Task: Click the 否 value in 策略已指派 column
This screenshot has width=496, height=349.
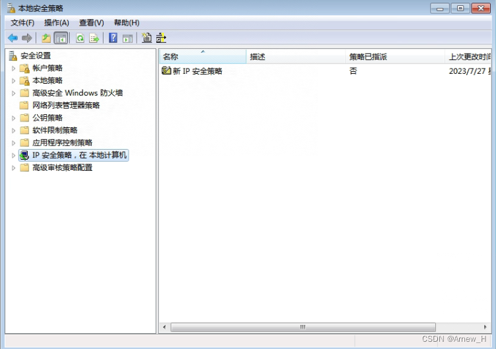Action: click(353, 71)
